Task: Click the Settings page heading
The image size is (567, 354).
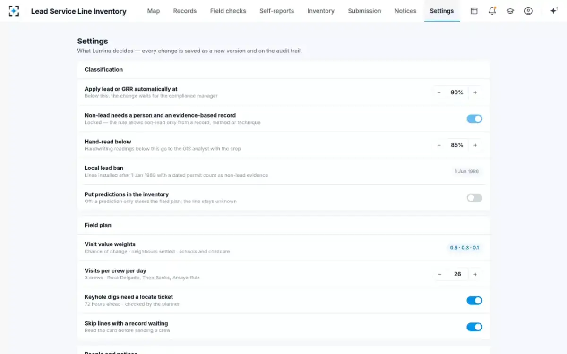Action: 93,41
